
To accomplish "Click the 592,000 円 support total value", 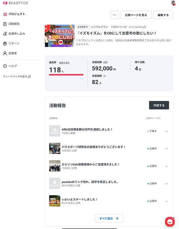I will pos(104,69).
